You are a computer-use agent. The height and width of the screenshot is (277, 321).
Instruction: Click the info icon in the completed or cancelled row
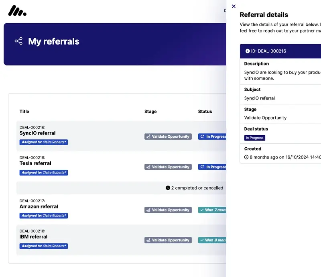tap(168, 188)
